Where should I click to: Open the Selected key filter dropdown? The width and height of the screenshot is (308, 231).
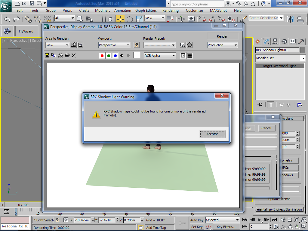click(222, 220)
